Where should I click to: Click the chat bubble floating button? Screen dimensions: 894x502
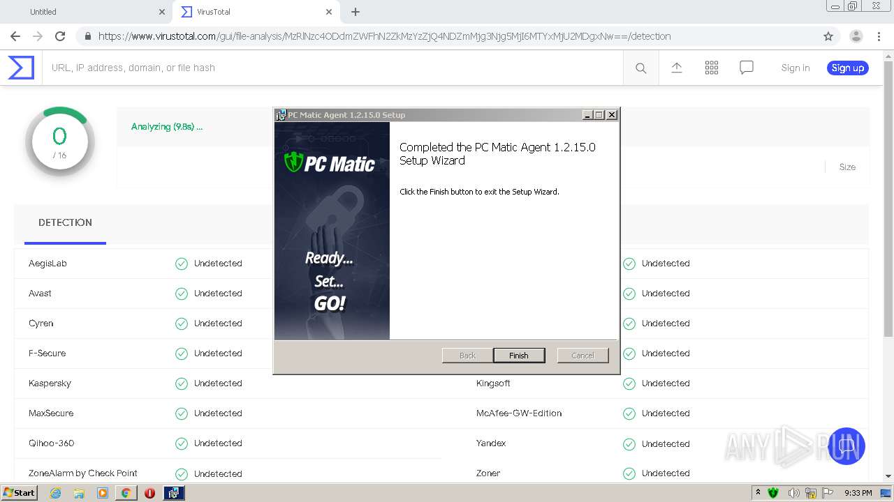847,446
